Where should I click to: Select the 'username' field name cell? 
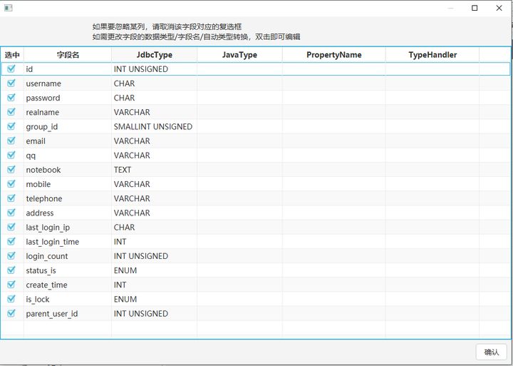(68, 83)
